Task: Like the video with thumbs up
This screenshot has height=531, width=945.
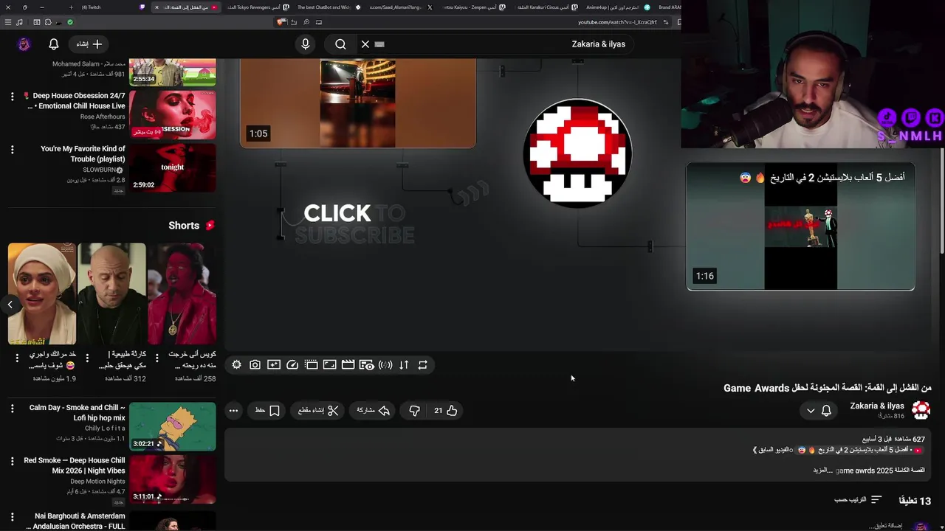Action: pyautogui.click(x=446, y=411)
